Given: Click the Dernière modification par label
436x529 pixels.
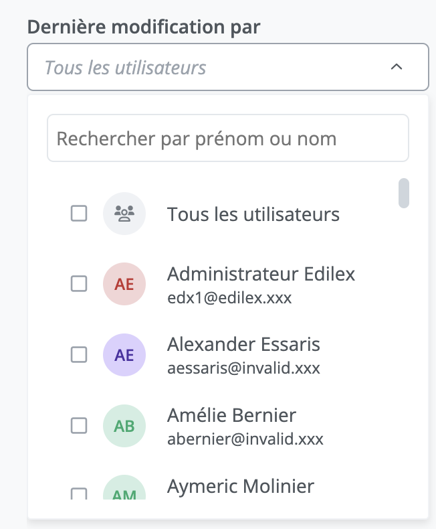Looking at the screenshot, I should click(144, 27).
